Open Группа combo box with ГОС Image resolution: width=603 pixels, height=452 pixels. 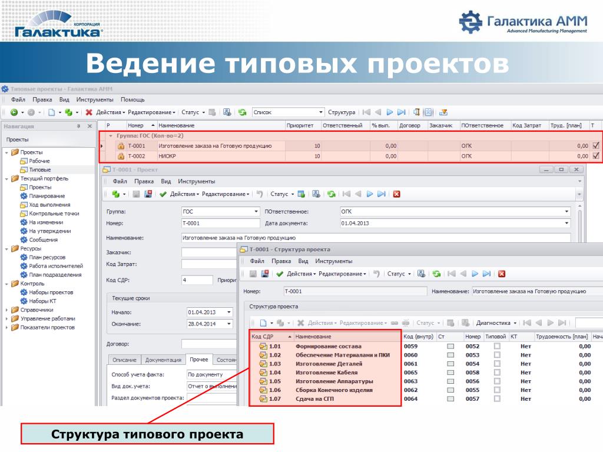tap(256, 211)
